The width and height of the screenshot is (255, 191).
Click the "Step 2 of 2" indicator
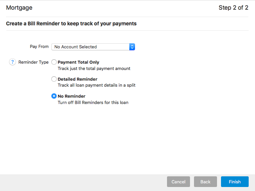(x=233, y=8)
